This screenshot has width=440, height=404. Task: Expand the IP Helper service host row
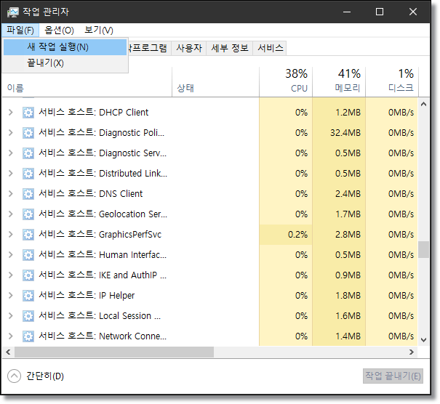pyautogui.click(x=11, y=296)
